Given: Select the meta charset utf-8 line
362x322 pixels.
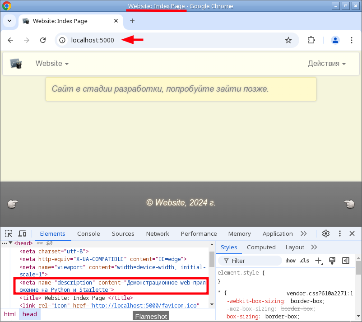Looking at the screenshot, I should (54, 251).
